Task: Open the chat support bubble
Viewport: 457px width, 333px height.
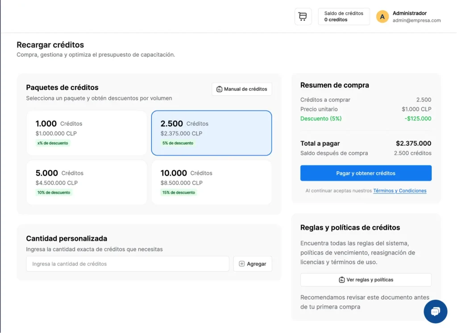Action: [435, 311]
